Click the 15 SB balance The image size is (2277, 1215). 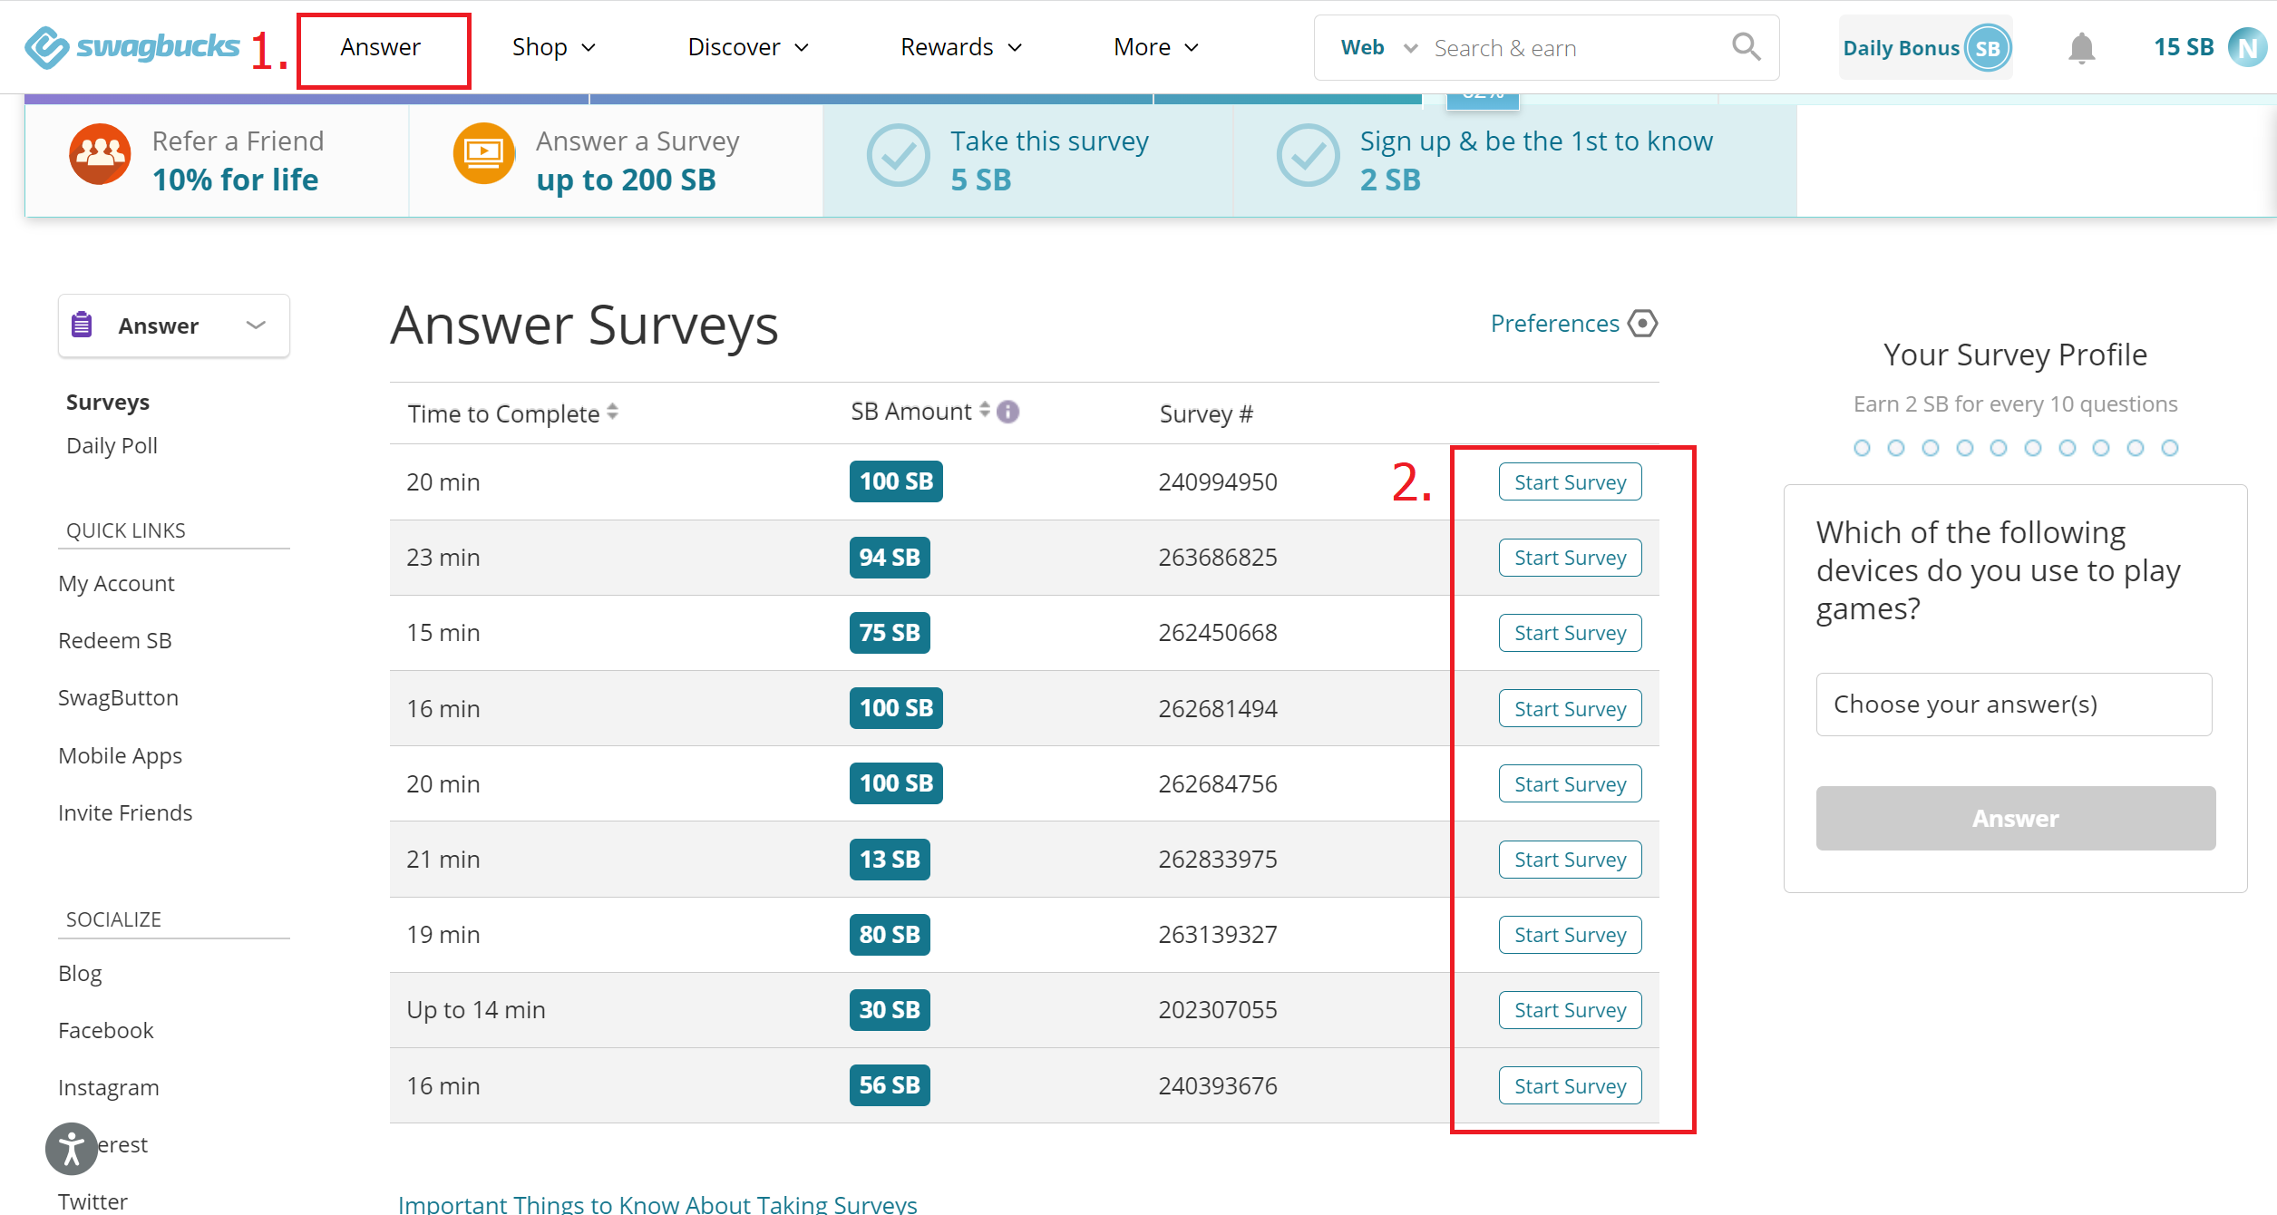click(x=2184, y=47)
